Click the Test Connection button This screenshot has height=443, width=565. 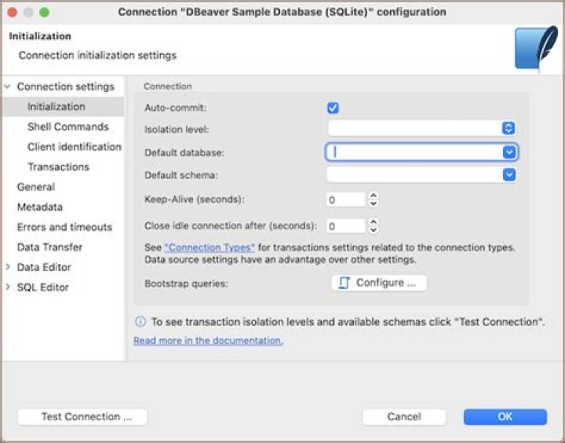click(82, 416)
